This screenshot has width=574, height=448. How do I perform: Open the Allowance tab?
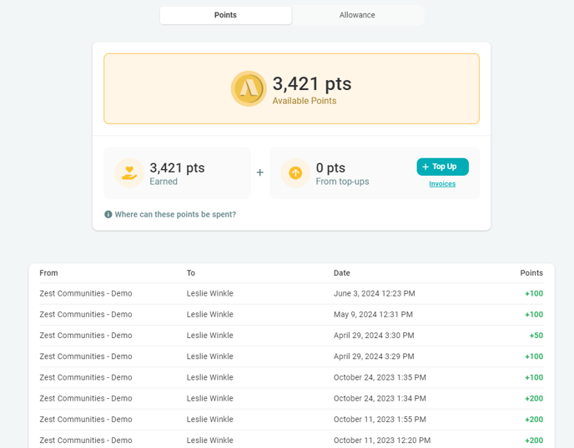[357, 15]
